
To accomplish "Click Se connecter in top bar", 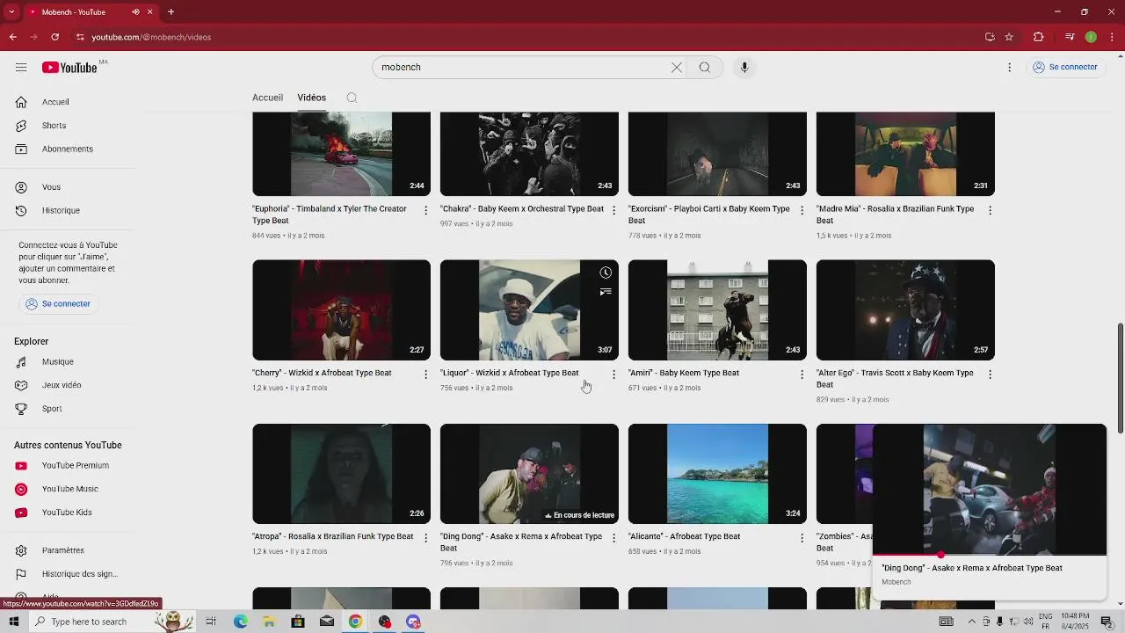I will pyautogui.click(x=1065, y=67).
